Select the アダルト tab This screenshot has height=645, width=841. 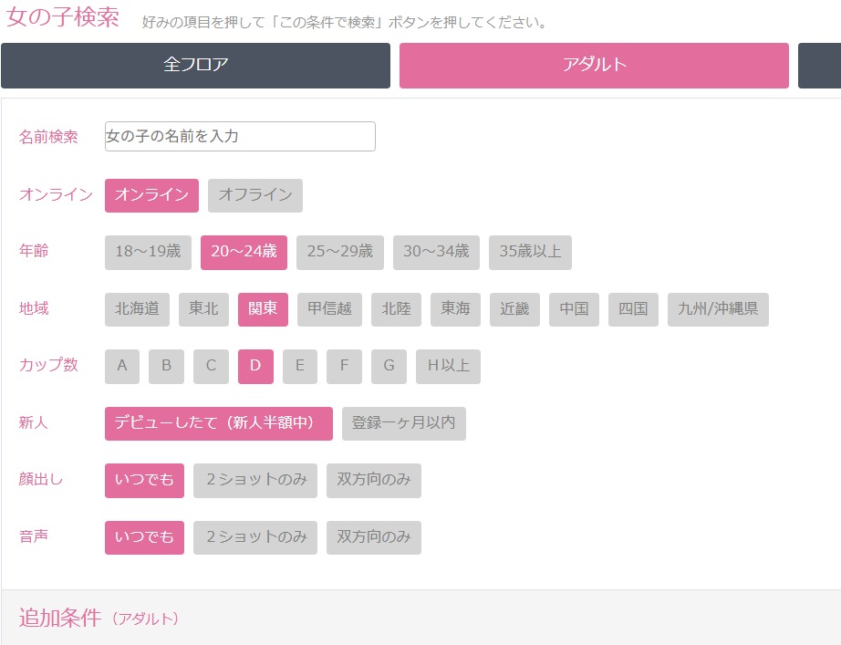594,66
